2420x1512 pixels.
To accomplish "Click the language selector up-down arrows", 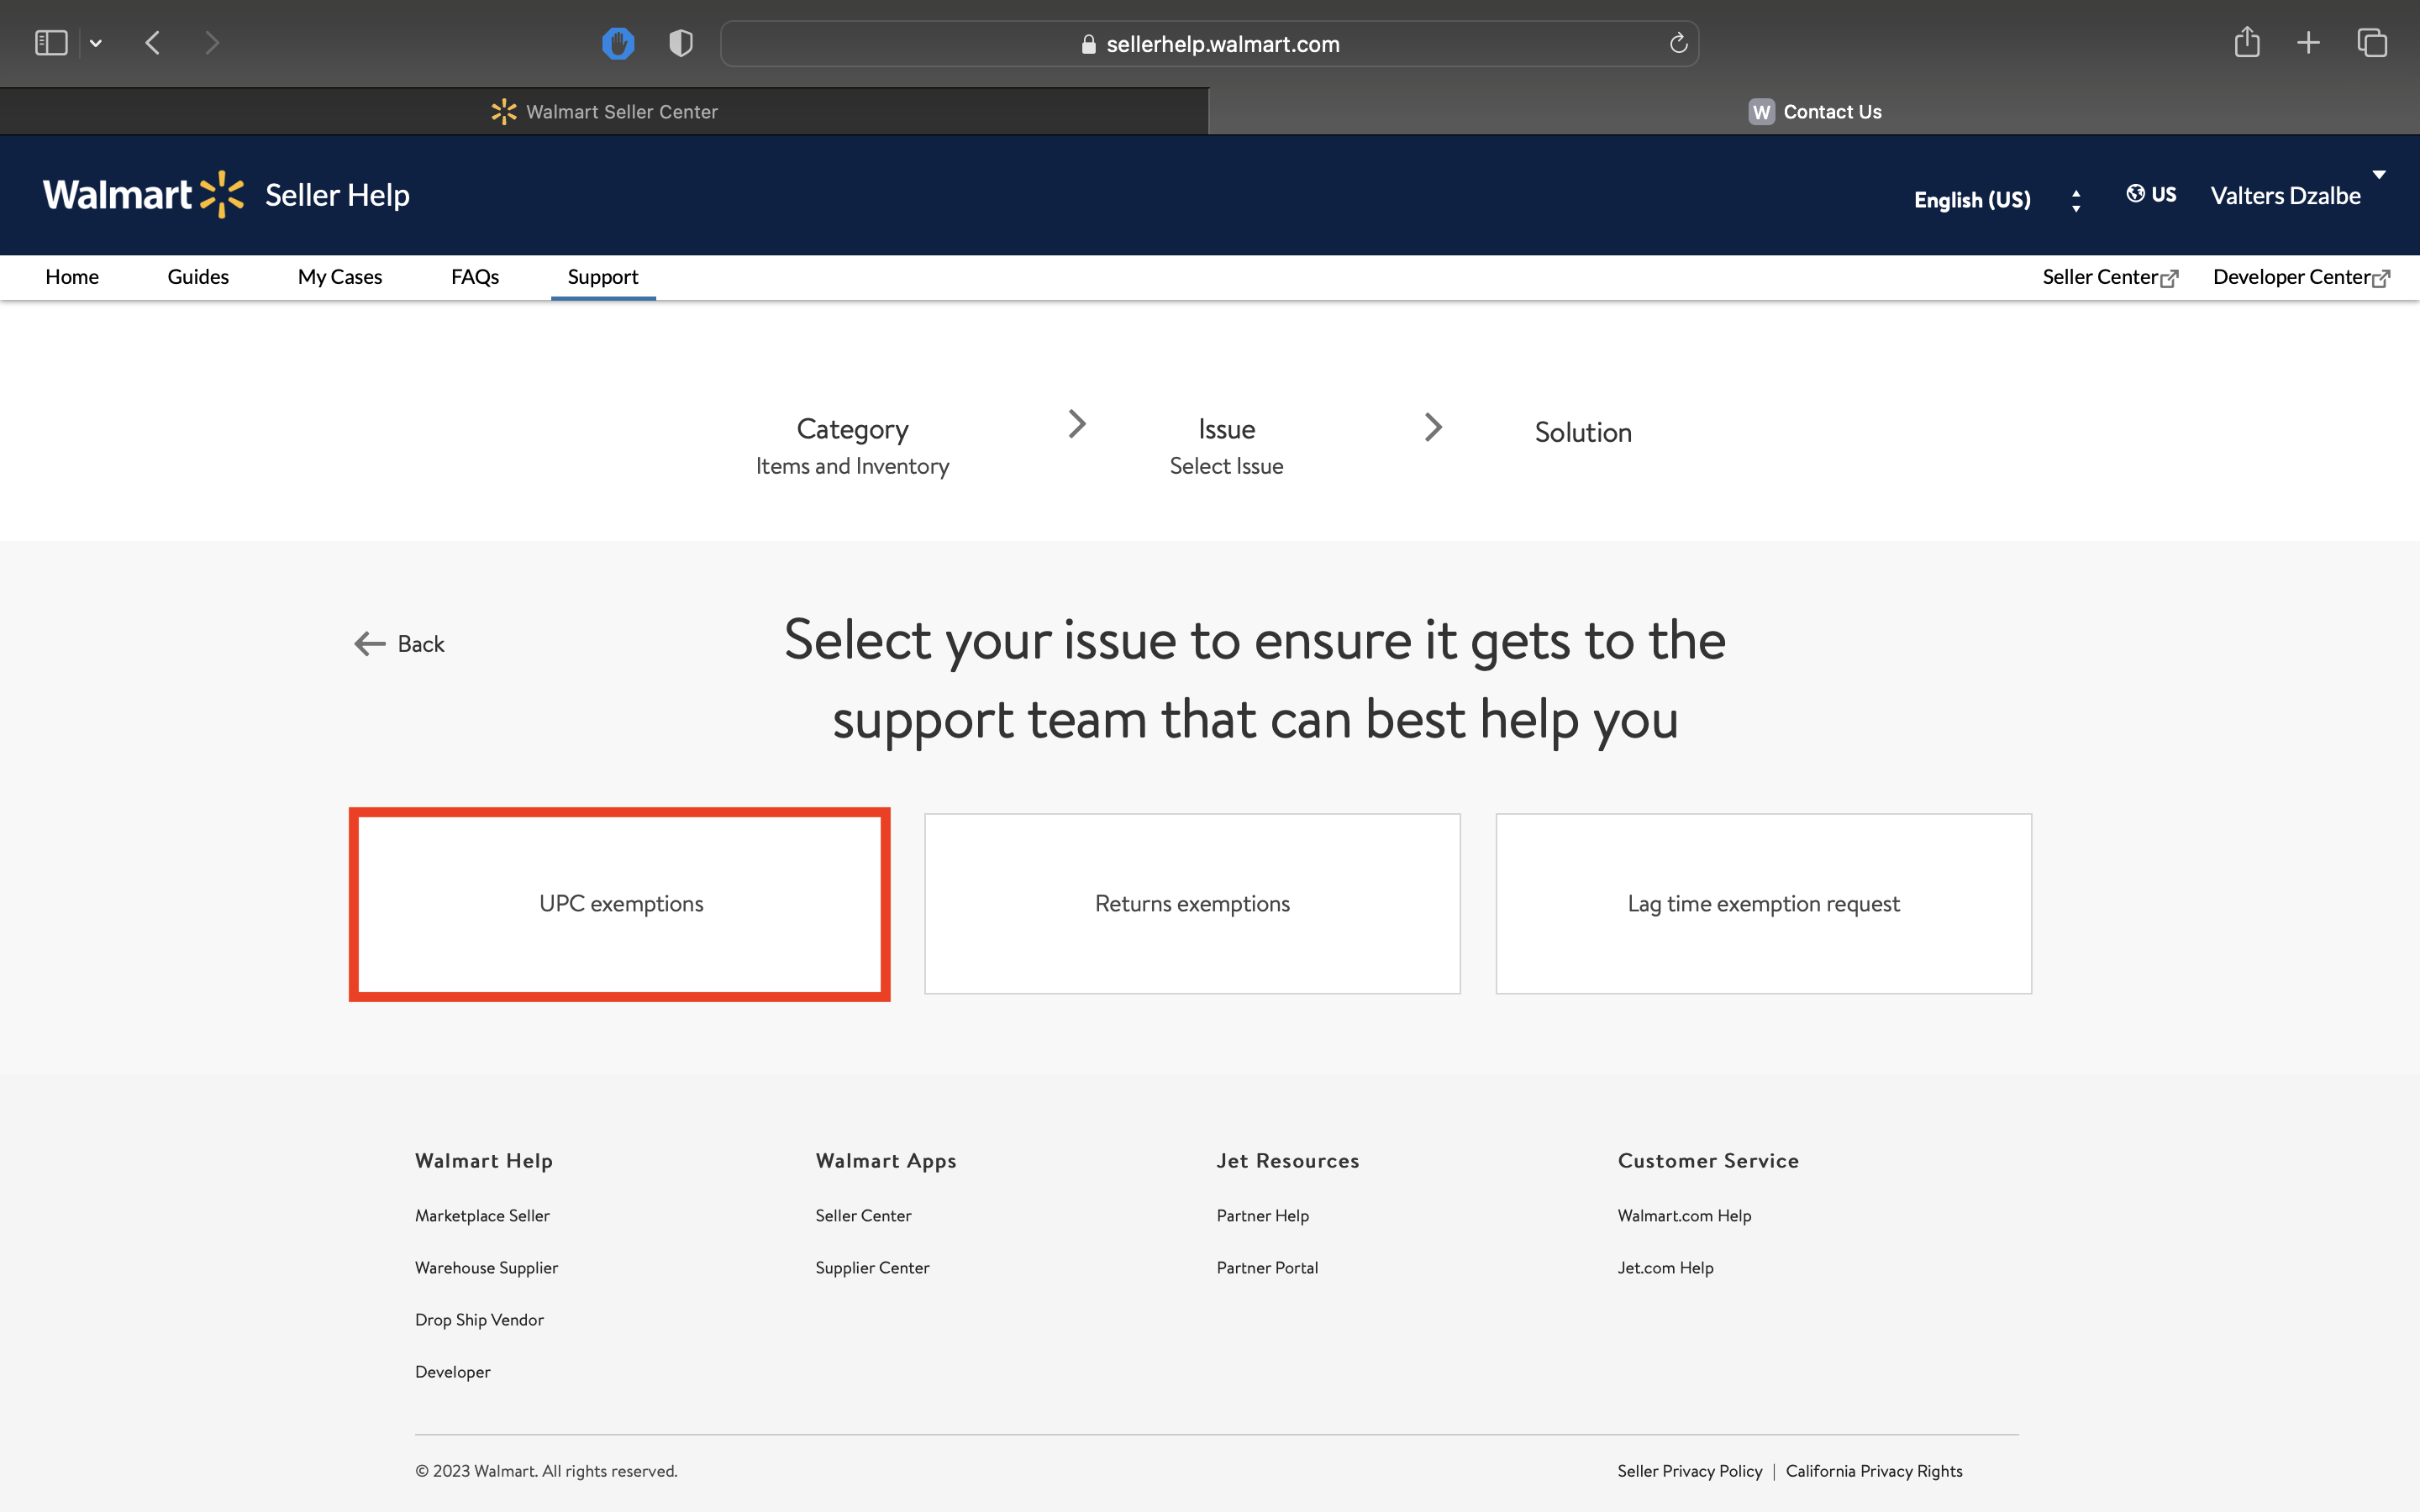I will [x=2076, y=200].
